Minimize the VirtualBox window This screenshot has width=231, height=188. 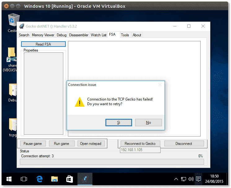[12, 6]
